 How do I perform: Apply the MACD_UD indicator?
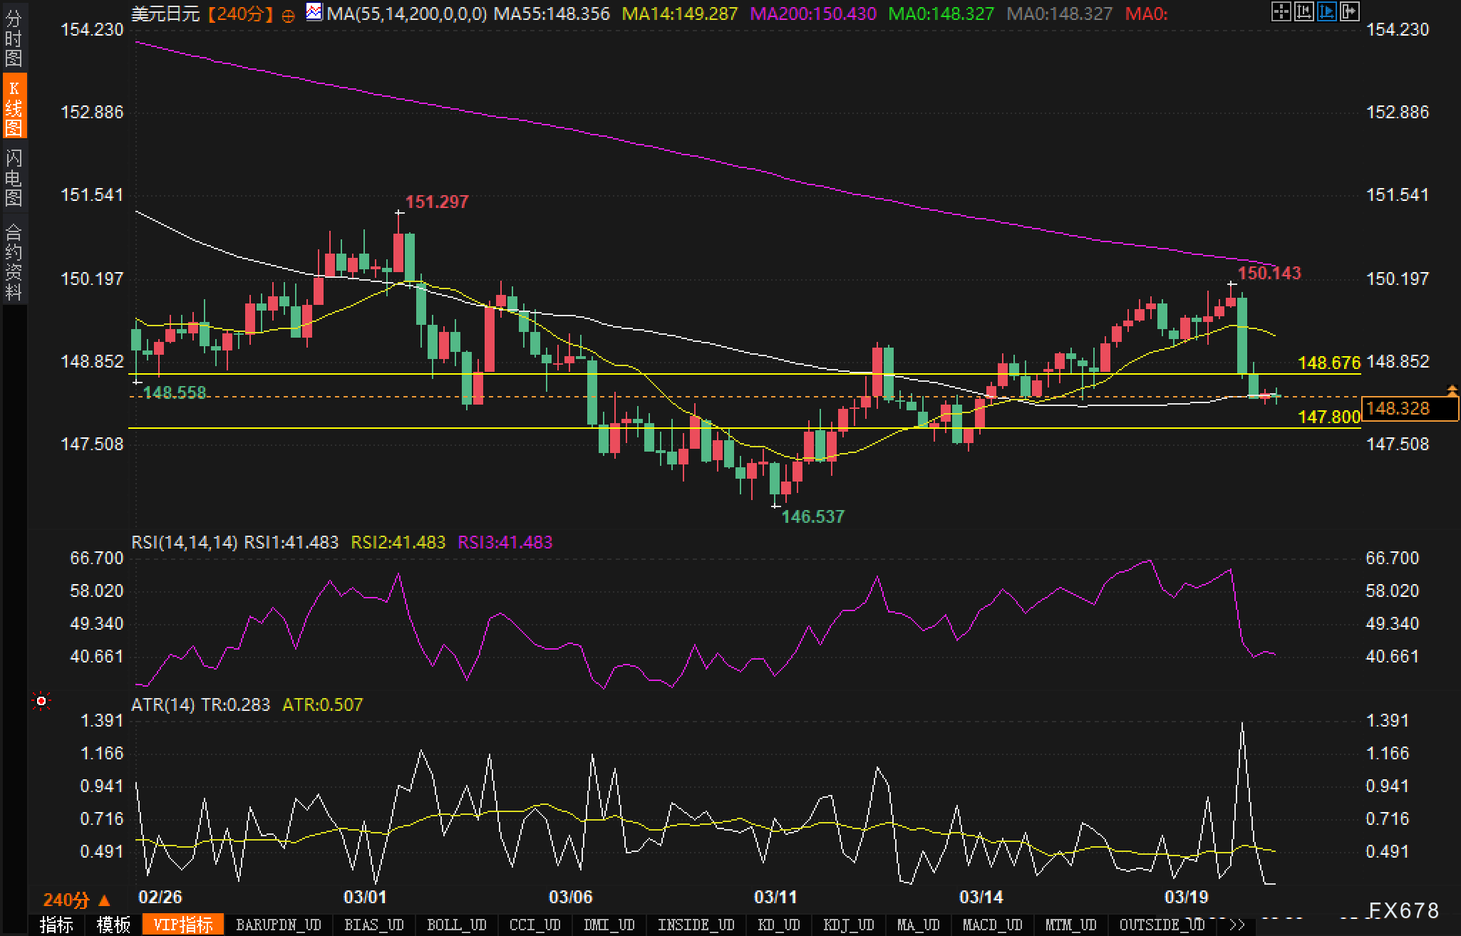[992, 925]
